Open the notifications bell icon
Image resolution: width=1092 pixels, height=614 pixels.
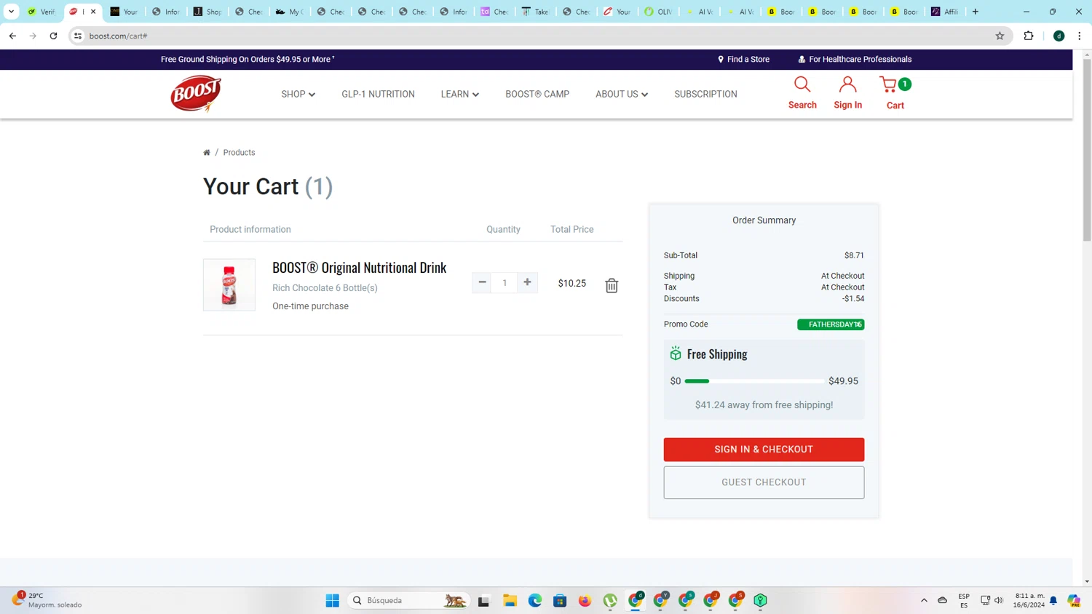coord(1053,600)
